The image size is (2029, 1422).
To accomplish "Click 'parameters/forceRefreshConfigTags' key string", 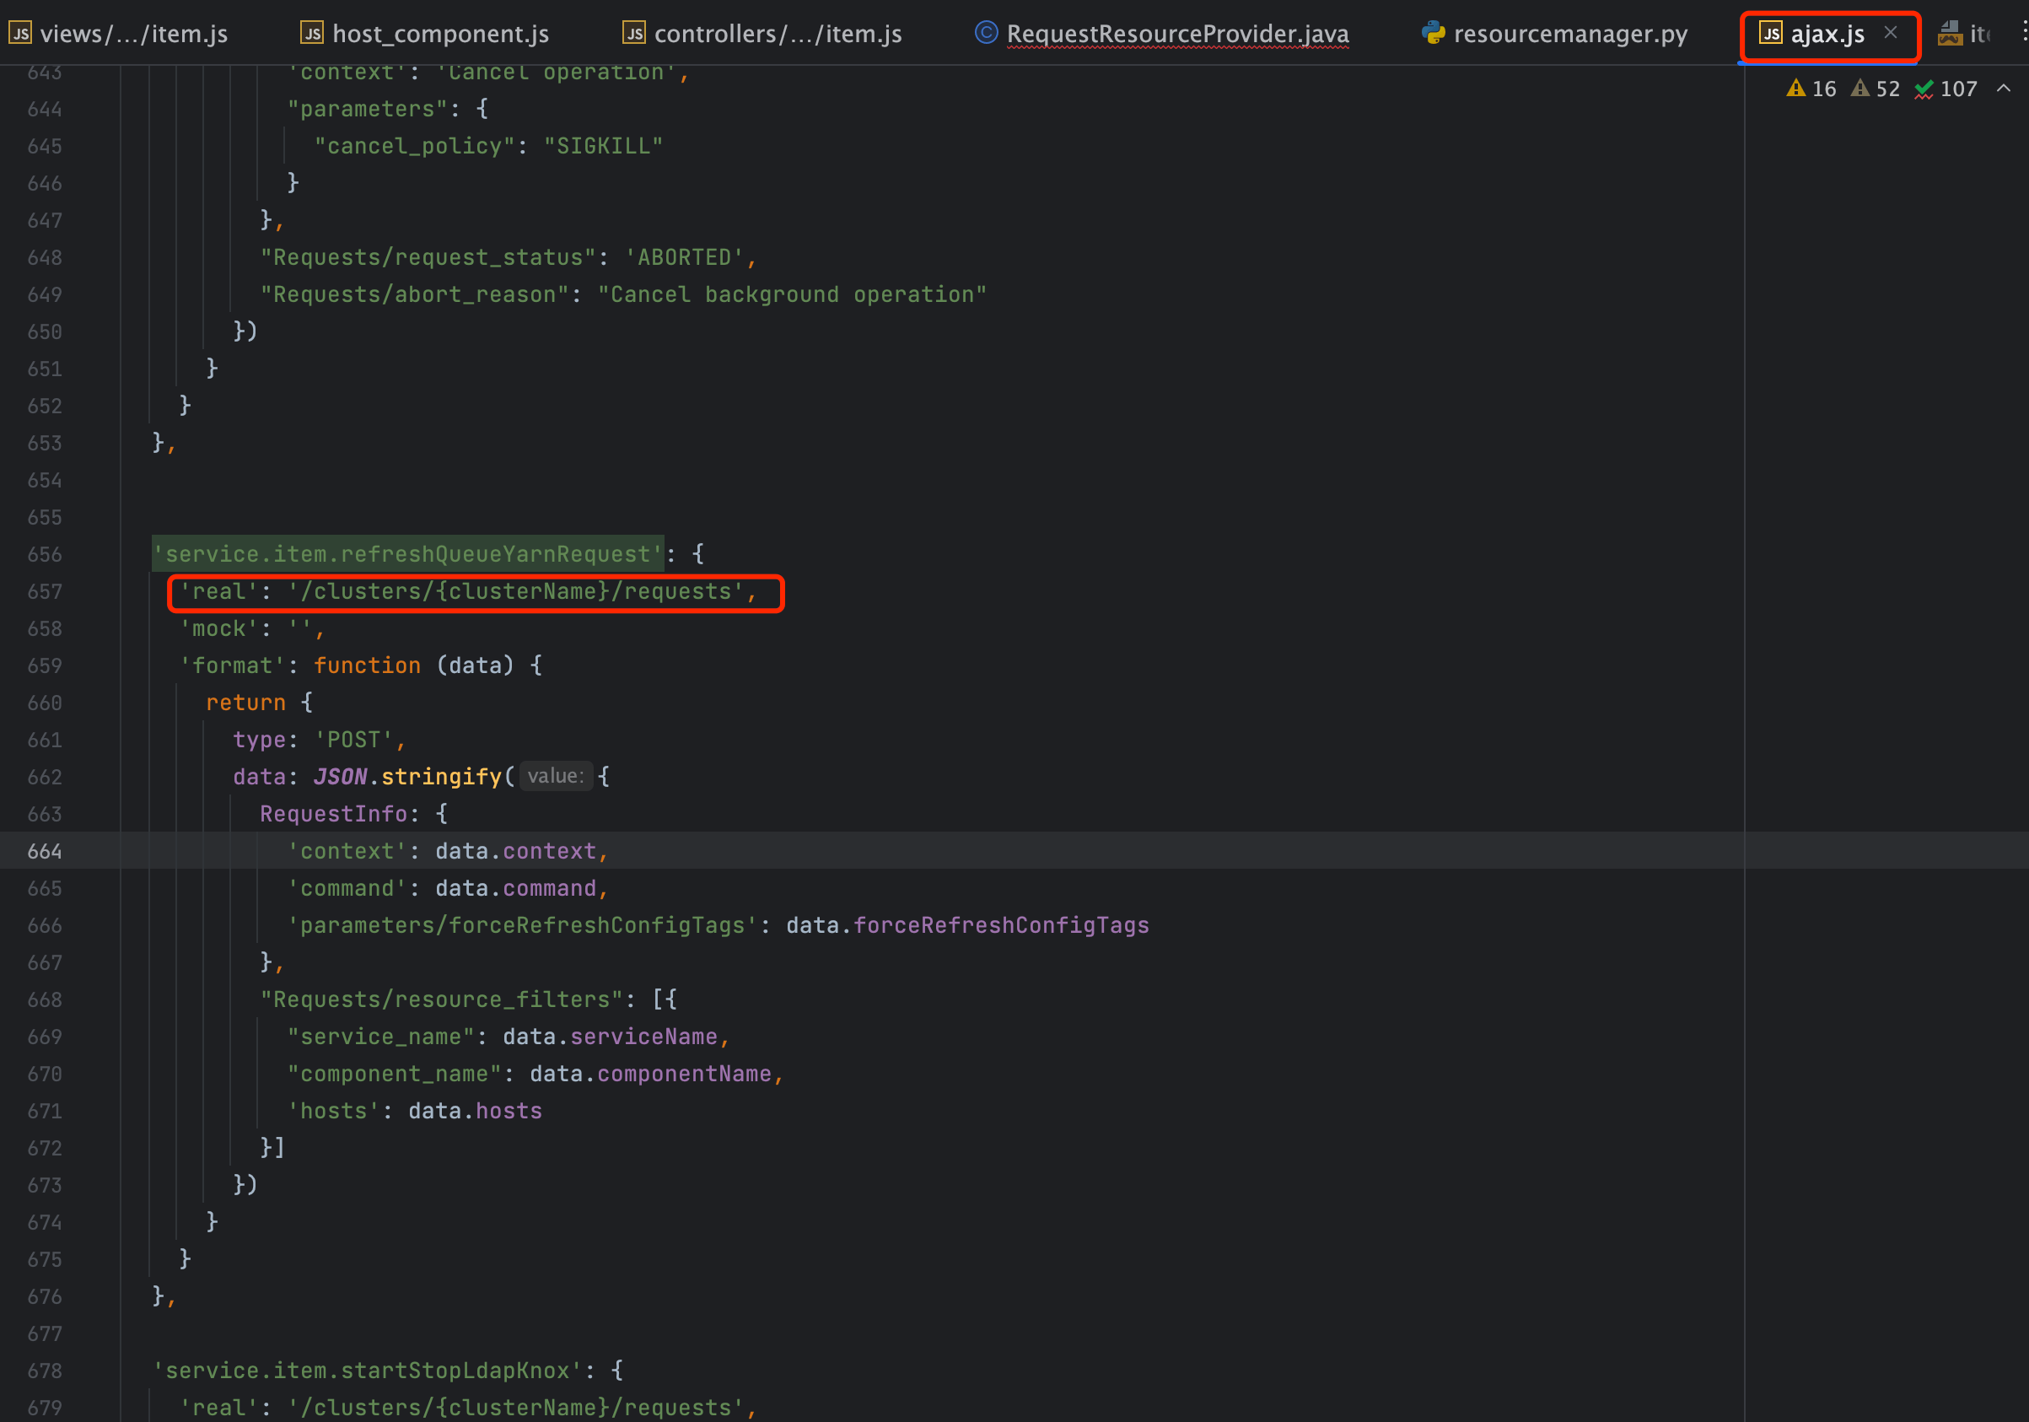I will (522, 925).
